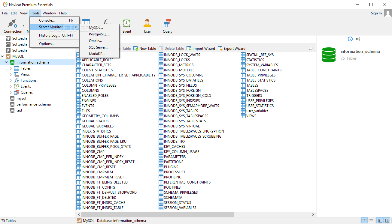Select the mysql database in tree
This screenshot has width=392, height=224.
tap(21, 98)
